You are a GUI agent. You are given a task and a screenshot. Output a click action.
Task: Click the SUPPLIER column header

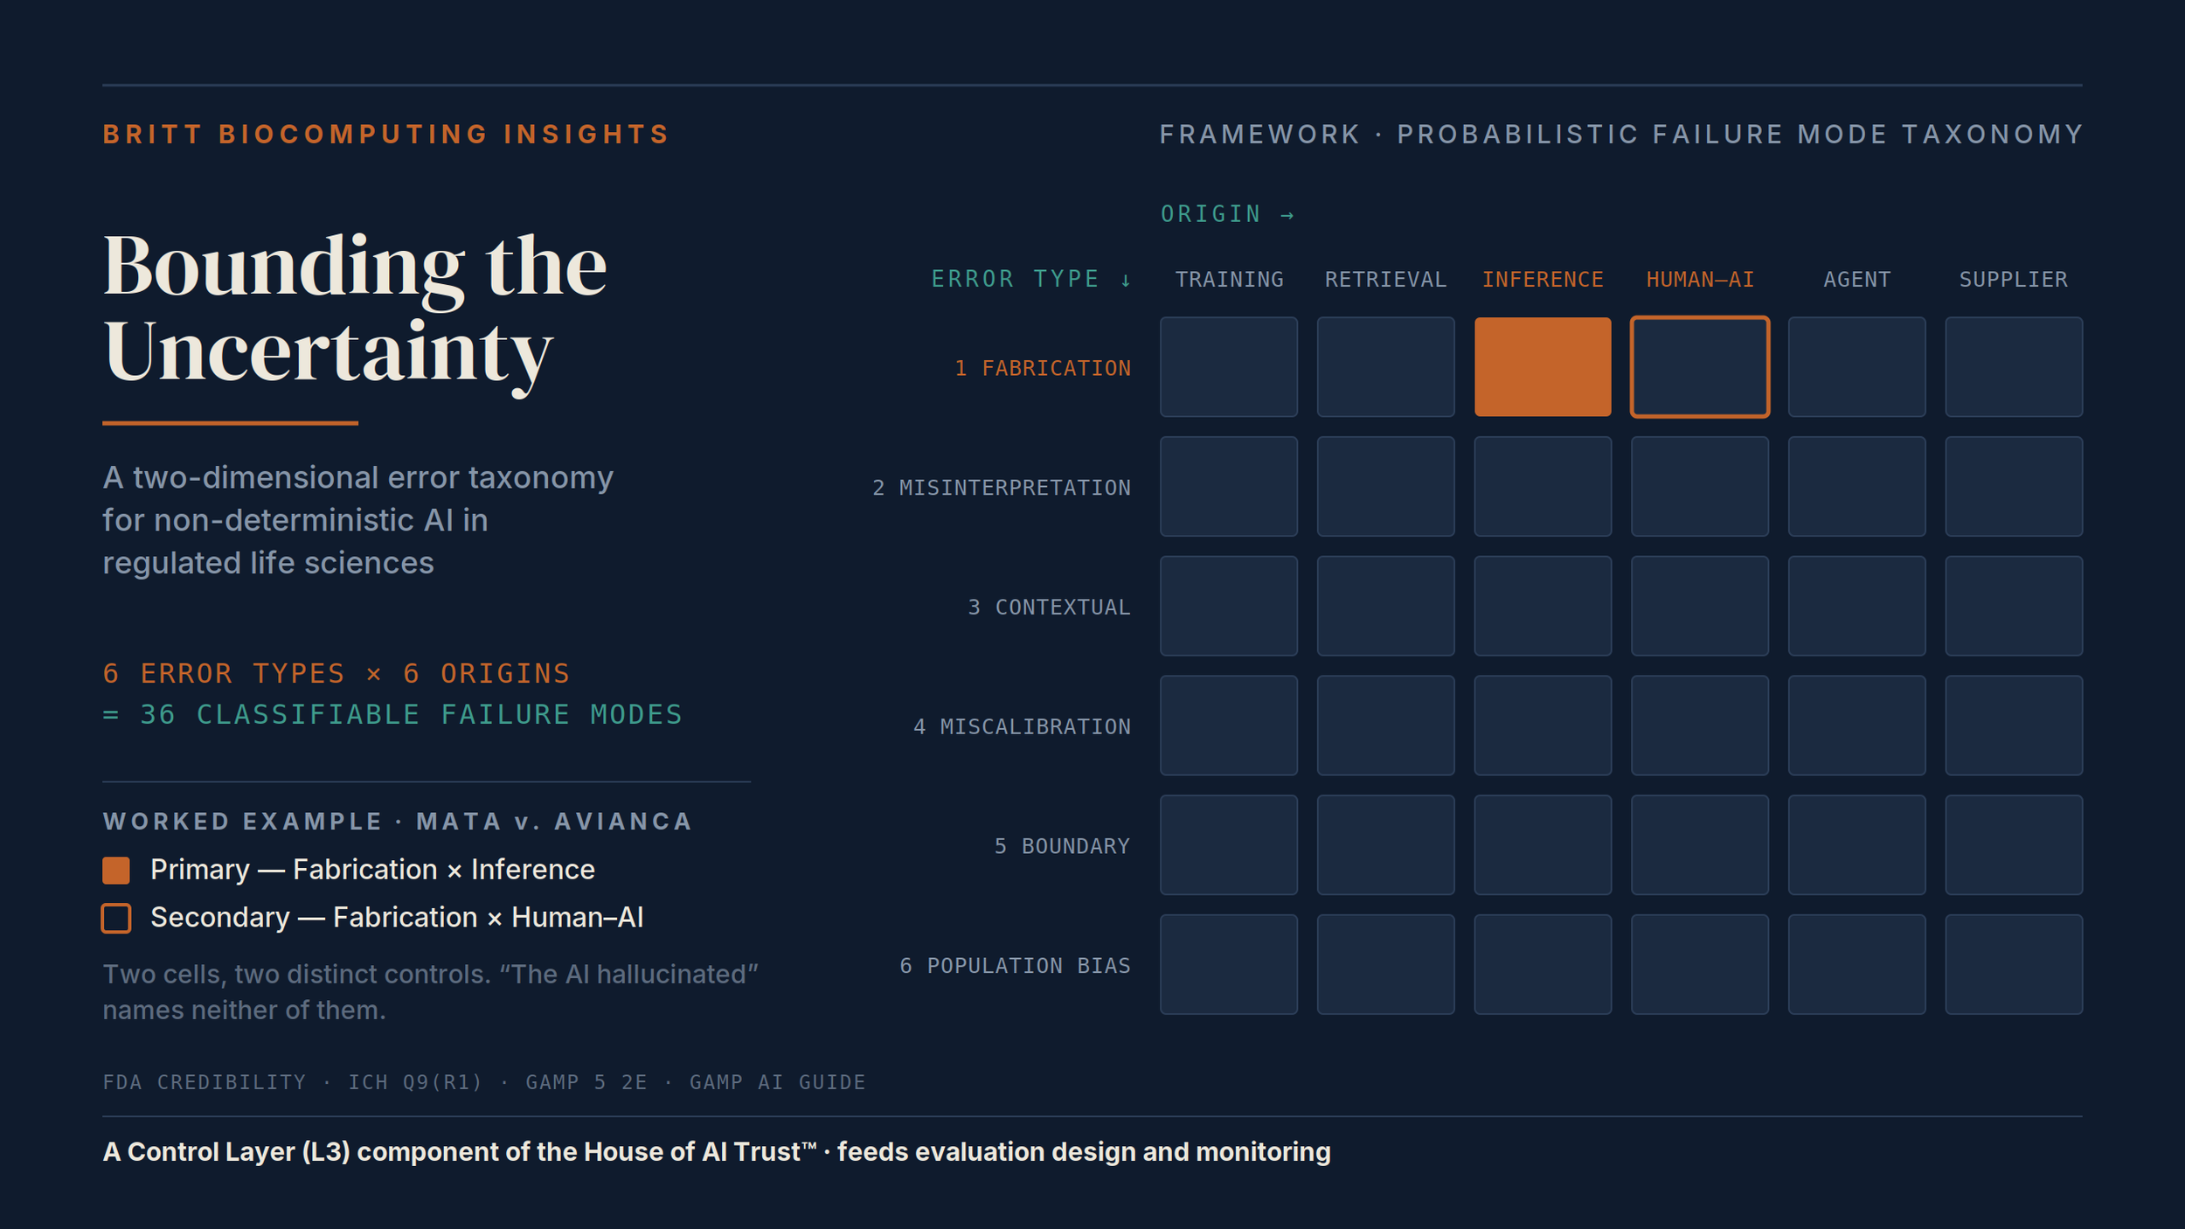(x=2013, y=280)
